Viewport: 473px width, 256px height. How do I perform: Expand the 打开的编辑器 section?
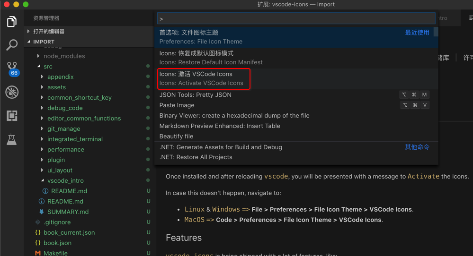(28, 31)
